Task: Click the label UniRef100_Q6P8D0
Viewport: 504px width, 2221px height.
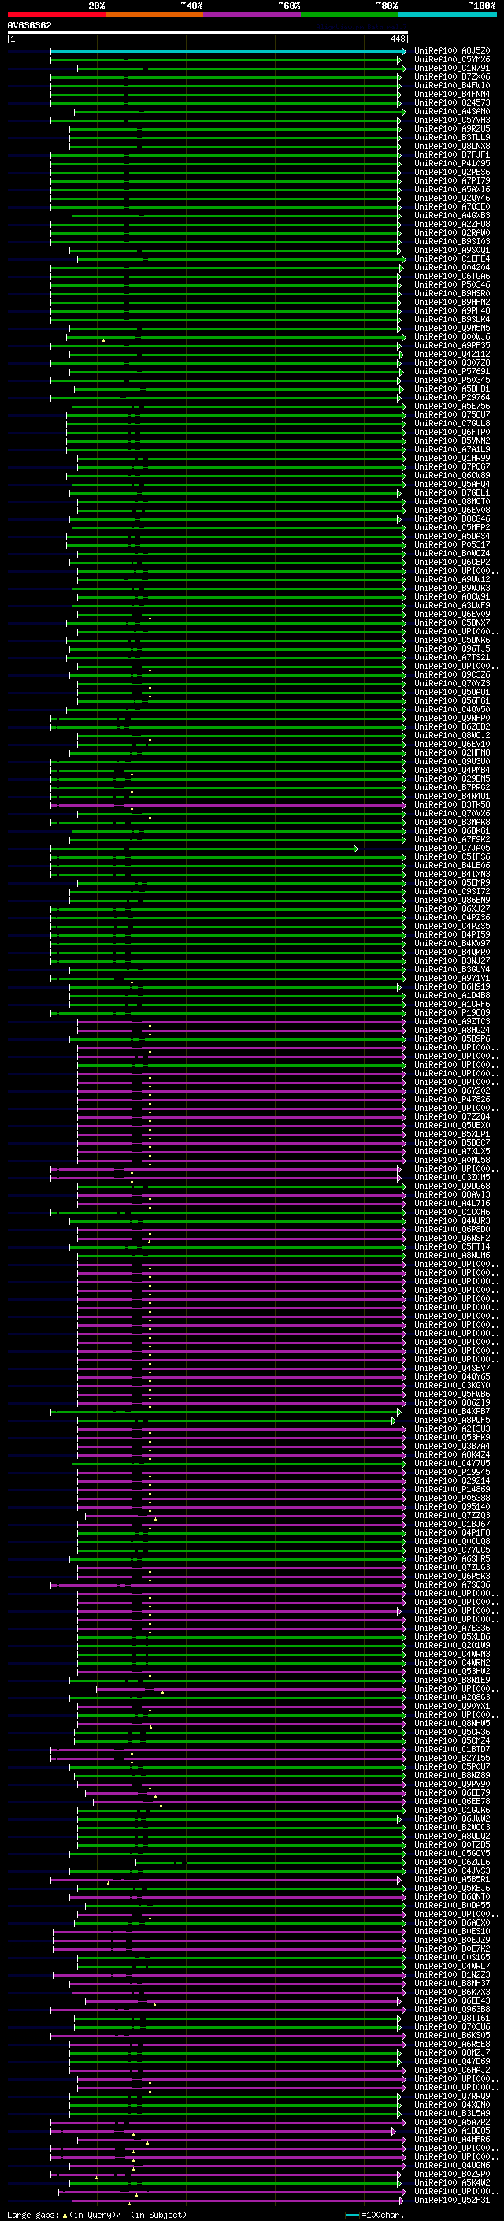Action: 452,1231
